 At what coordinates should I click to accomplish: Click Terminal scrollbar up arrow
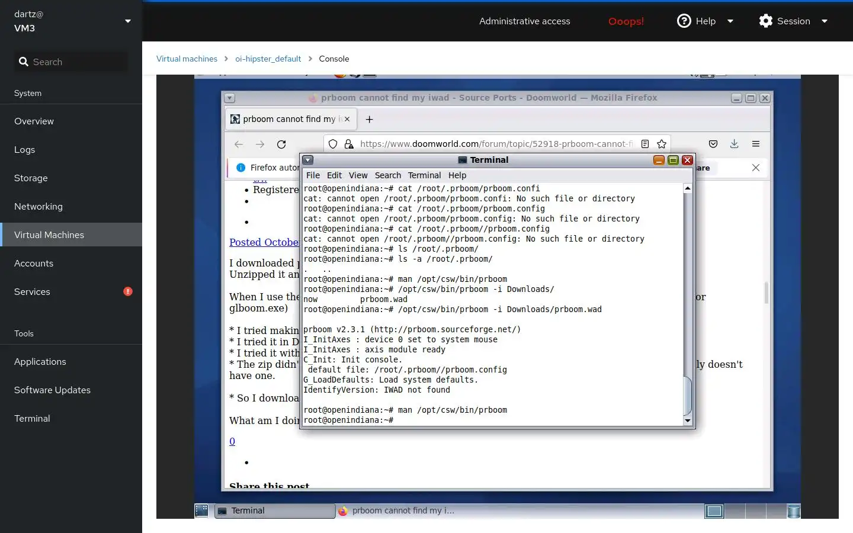[x=688, y=188]
